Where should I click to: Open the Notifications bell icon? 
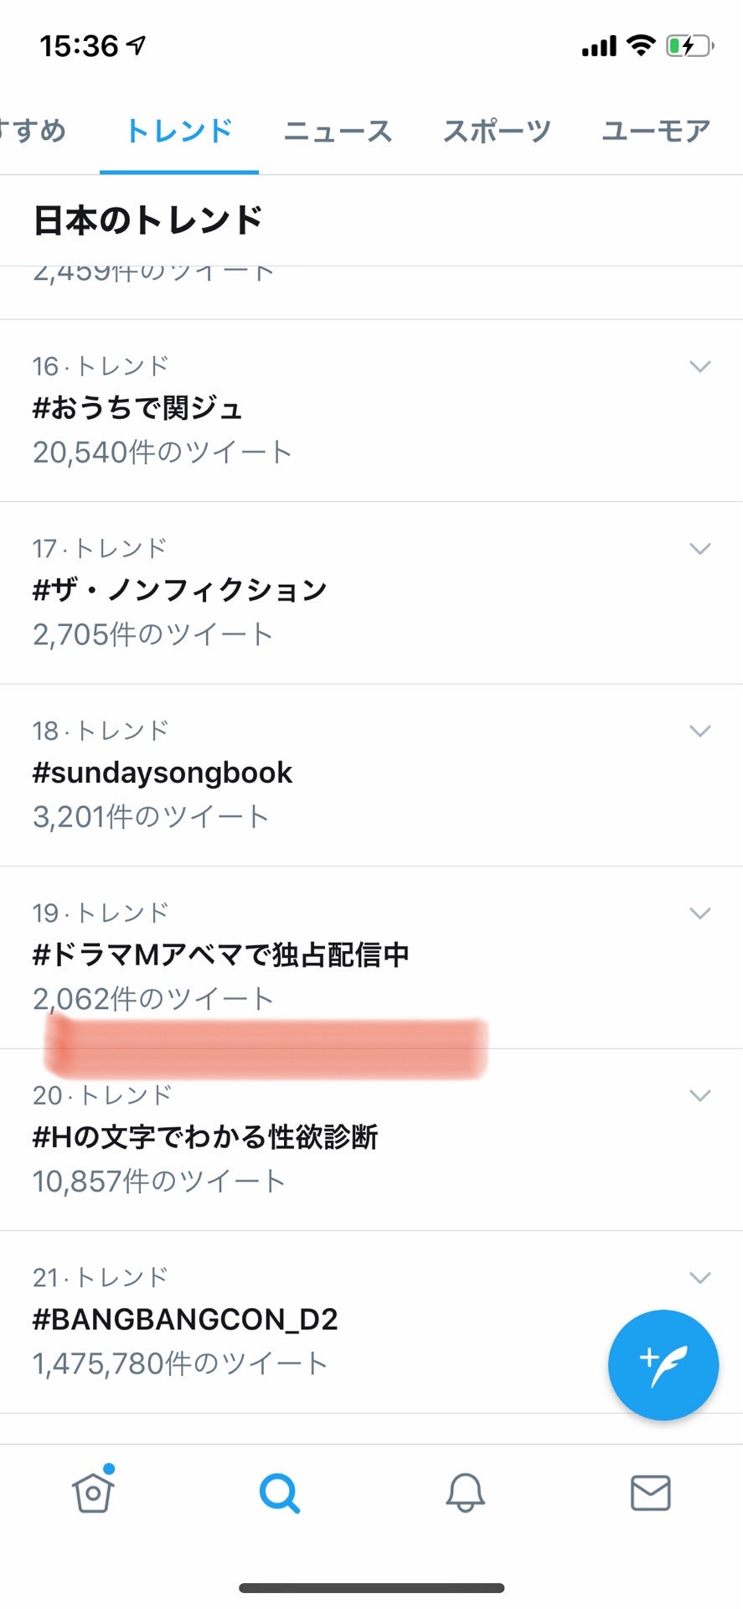pos(465,1493)
